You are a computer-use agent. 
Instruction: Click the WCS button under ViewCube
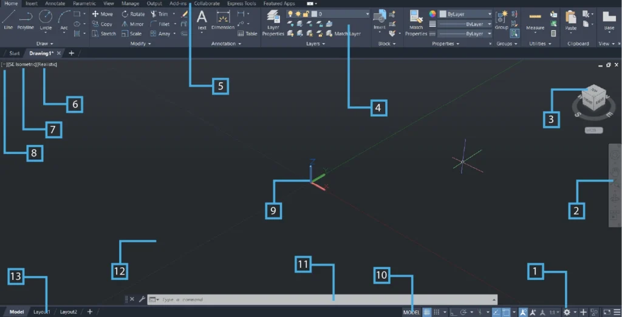point(593,130)
